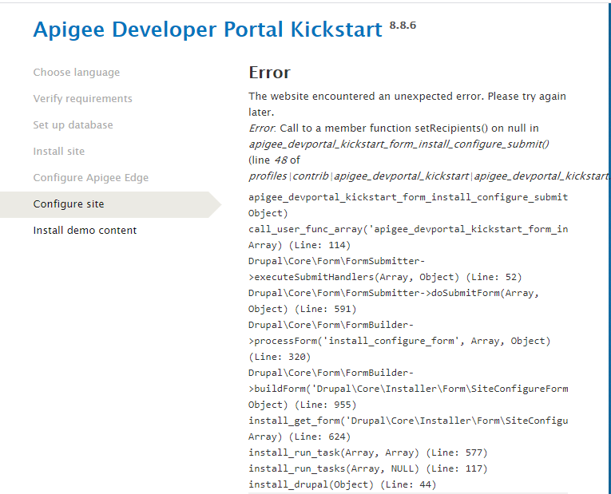
Task: Go to the Set up database step
Action: pos(73,125)
